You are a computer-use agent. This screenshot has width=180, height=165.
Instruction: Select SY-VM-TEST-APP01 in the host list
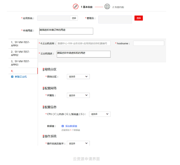coord(20,44)
